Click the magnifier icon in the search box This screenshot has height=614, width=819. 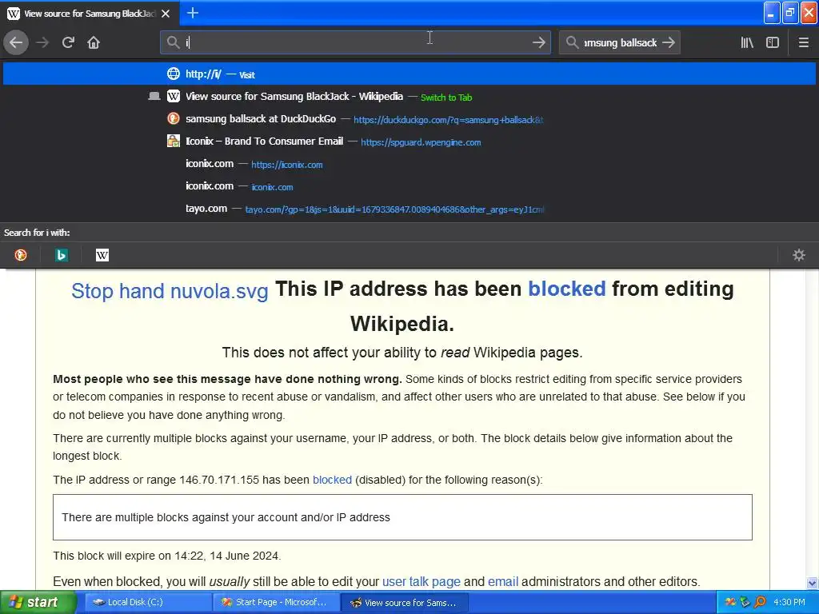click(x=572, y=42)
